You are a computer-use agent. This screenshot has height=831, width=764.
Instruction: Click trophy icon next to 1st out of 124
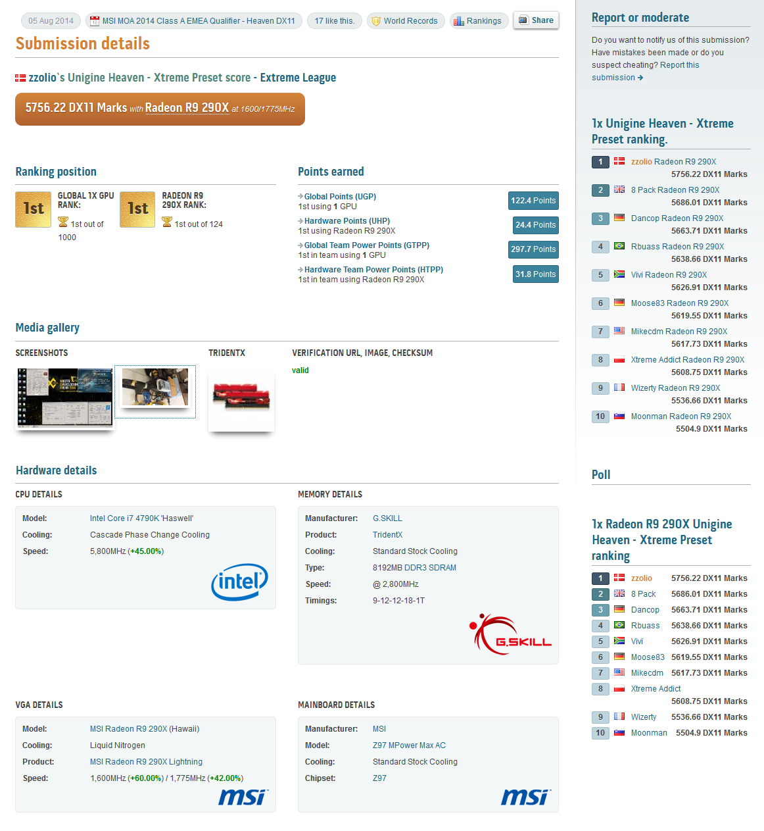[x=167, y=222]
